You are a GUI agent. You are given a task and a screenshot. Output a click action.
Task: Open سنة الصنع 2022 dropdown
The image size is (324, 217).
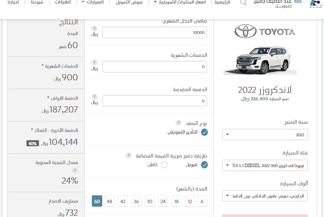pyautogui.click(x=265, y=135)
